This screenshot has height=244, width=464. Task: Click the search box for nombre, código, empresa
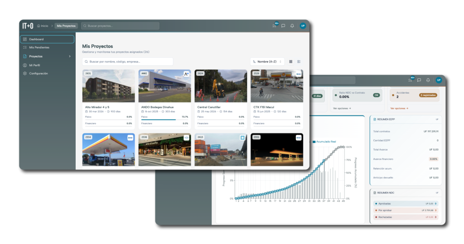click(127, 62)
